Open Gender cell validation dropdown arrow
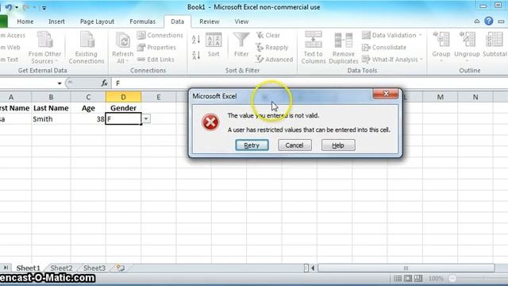Screen dimensions: 508x286 (146, 118)
